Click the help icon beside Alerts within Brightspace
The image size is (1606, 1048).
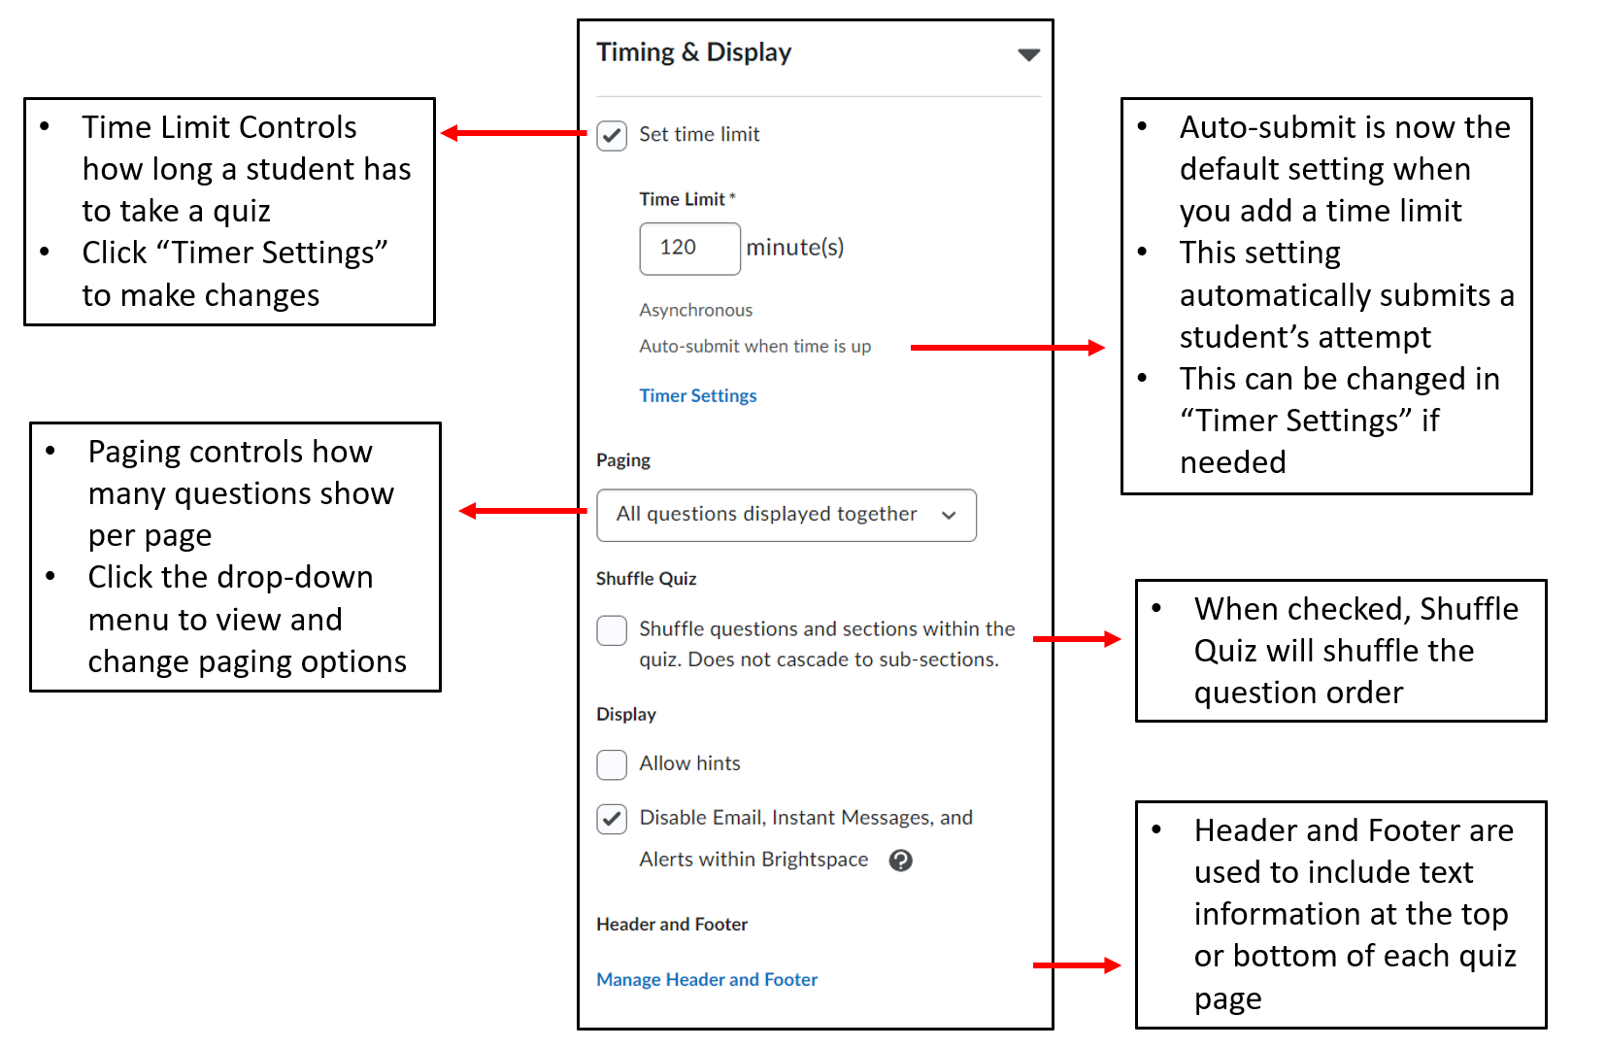click(x=901, y=861)
